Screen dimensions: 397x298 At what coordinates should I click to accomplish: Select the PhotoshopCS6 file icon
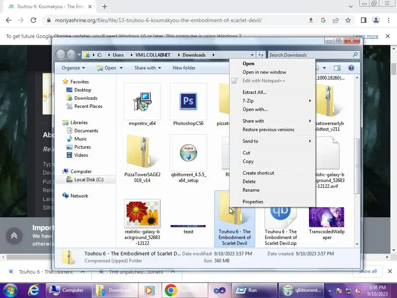(x=188, y=101)
